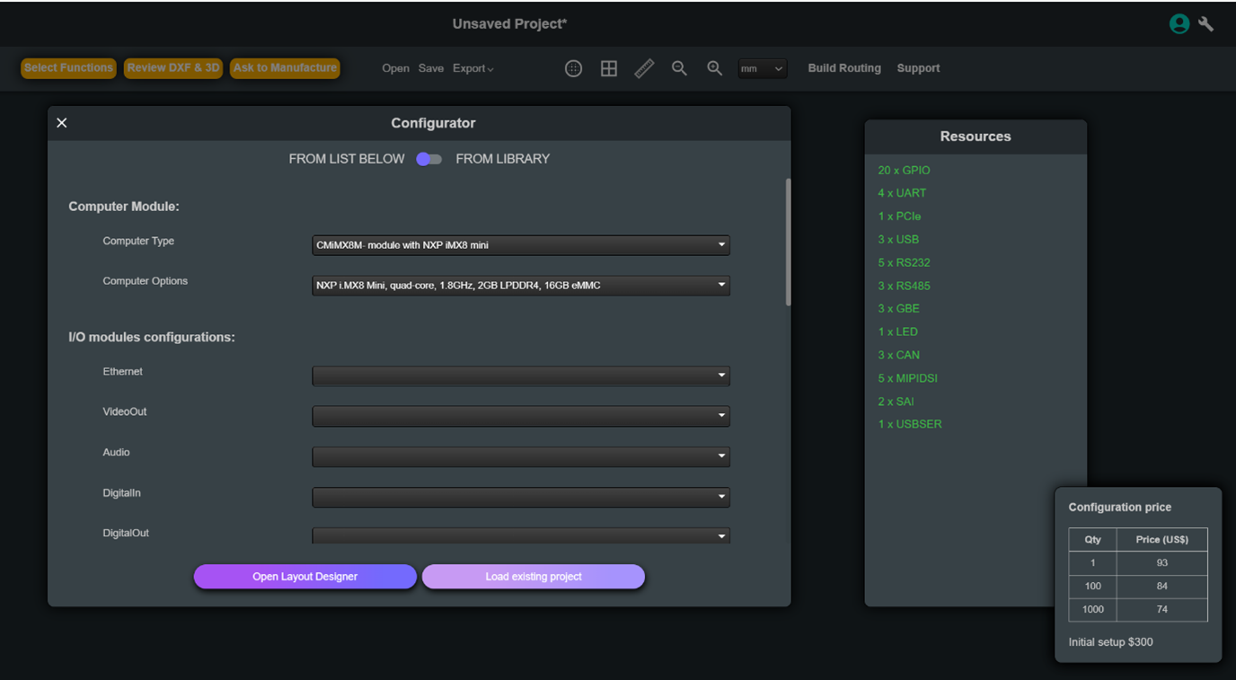Screen dimensions: 1236x680
Task: Click the '3 x USB' resource entry
Action: 898,240
